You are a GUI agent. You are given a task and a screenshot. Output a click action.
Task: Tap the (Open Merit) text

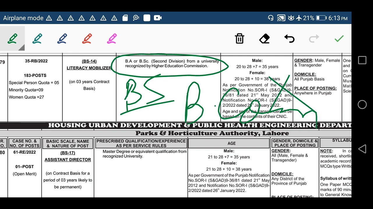pos(24,174)
